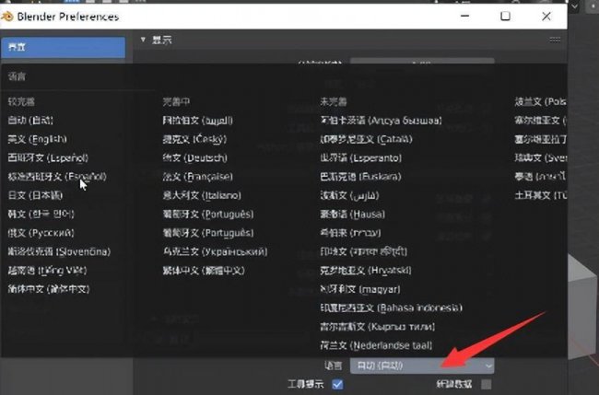
Task: Choose 俄文 (Русский) language
Action: pos(41,233)
